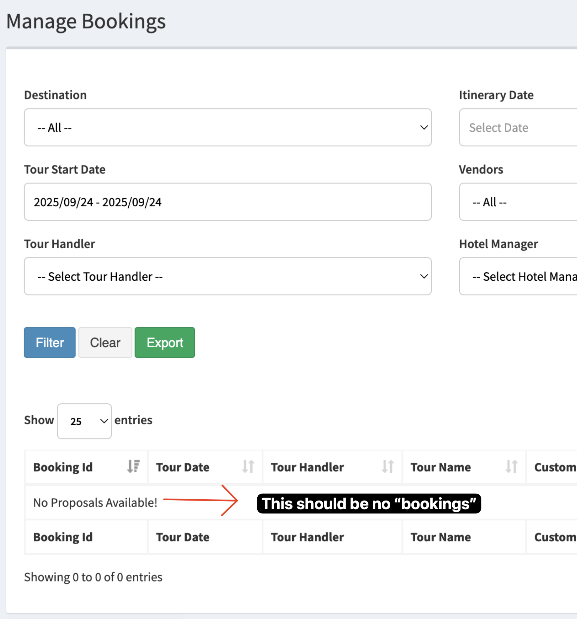Click the Clear button
577x619 pixels.
[105, 343]
